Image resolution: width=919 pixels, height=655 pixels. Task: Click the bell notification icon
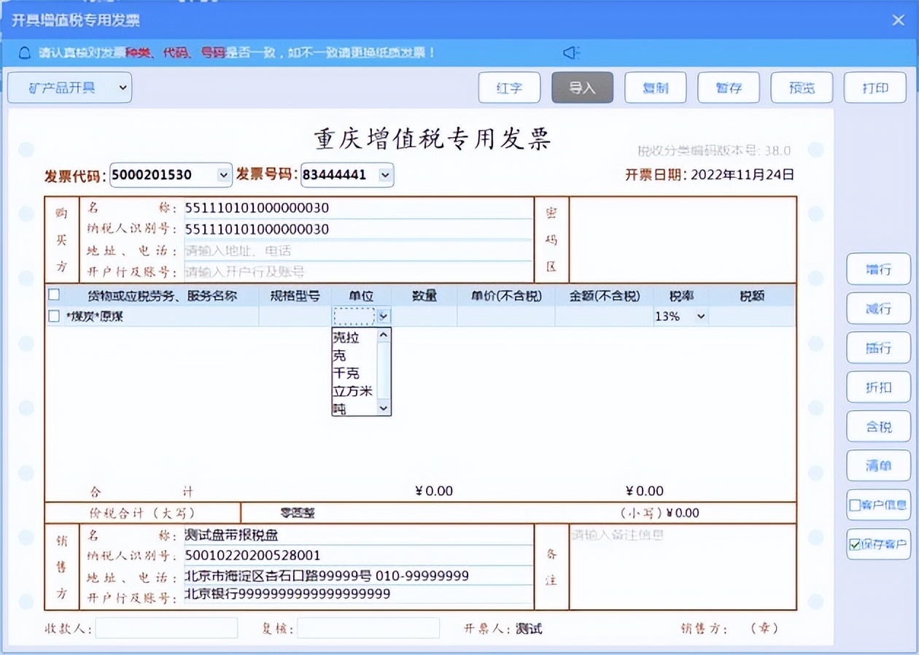click(x=24, y=53)
